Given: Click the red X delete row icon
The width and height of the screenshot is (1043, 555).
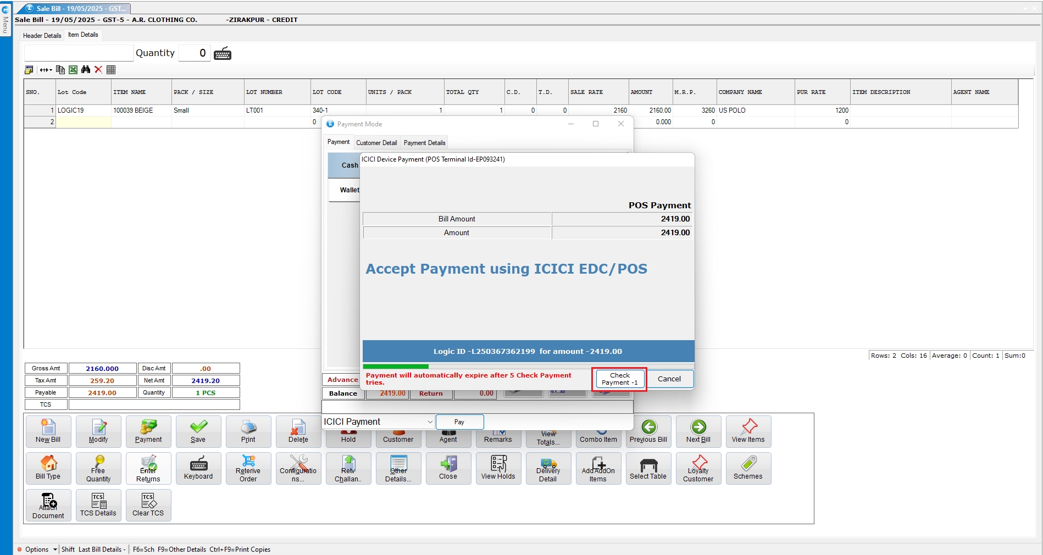Looking at the screenshot, I should pyautogui.click(x=98, y=70).
